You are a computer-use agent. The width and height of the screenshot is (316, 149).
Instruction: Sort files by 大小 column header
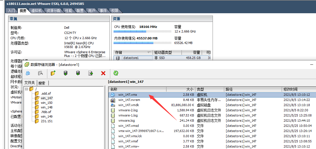pos(181,89)
